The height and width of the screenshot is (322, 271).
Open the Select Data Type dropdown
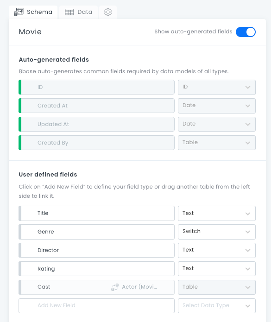tap(217, 306)
